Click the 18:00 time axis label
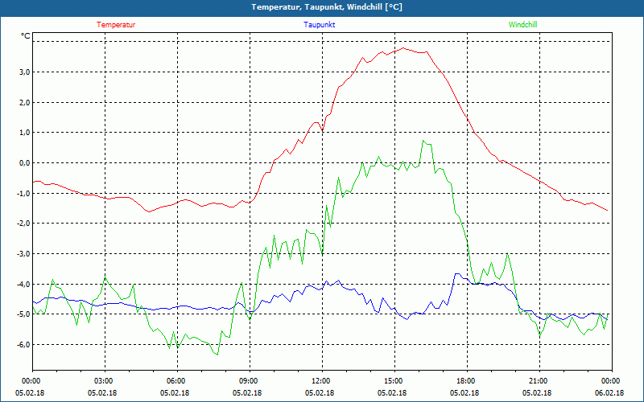 click(x=467, y=381)
